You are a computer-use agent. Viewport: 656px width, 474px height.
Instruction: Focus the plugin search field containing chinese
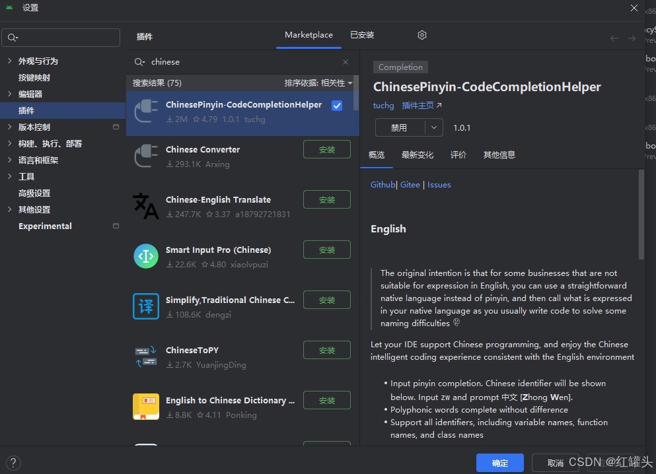click(242, 62)
